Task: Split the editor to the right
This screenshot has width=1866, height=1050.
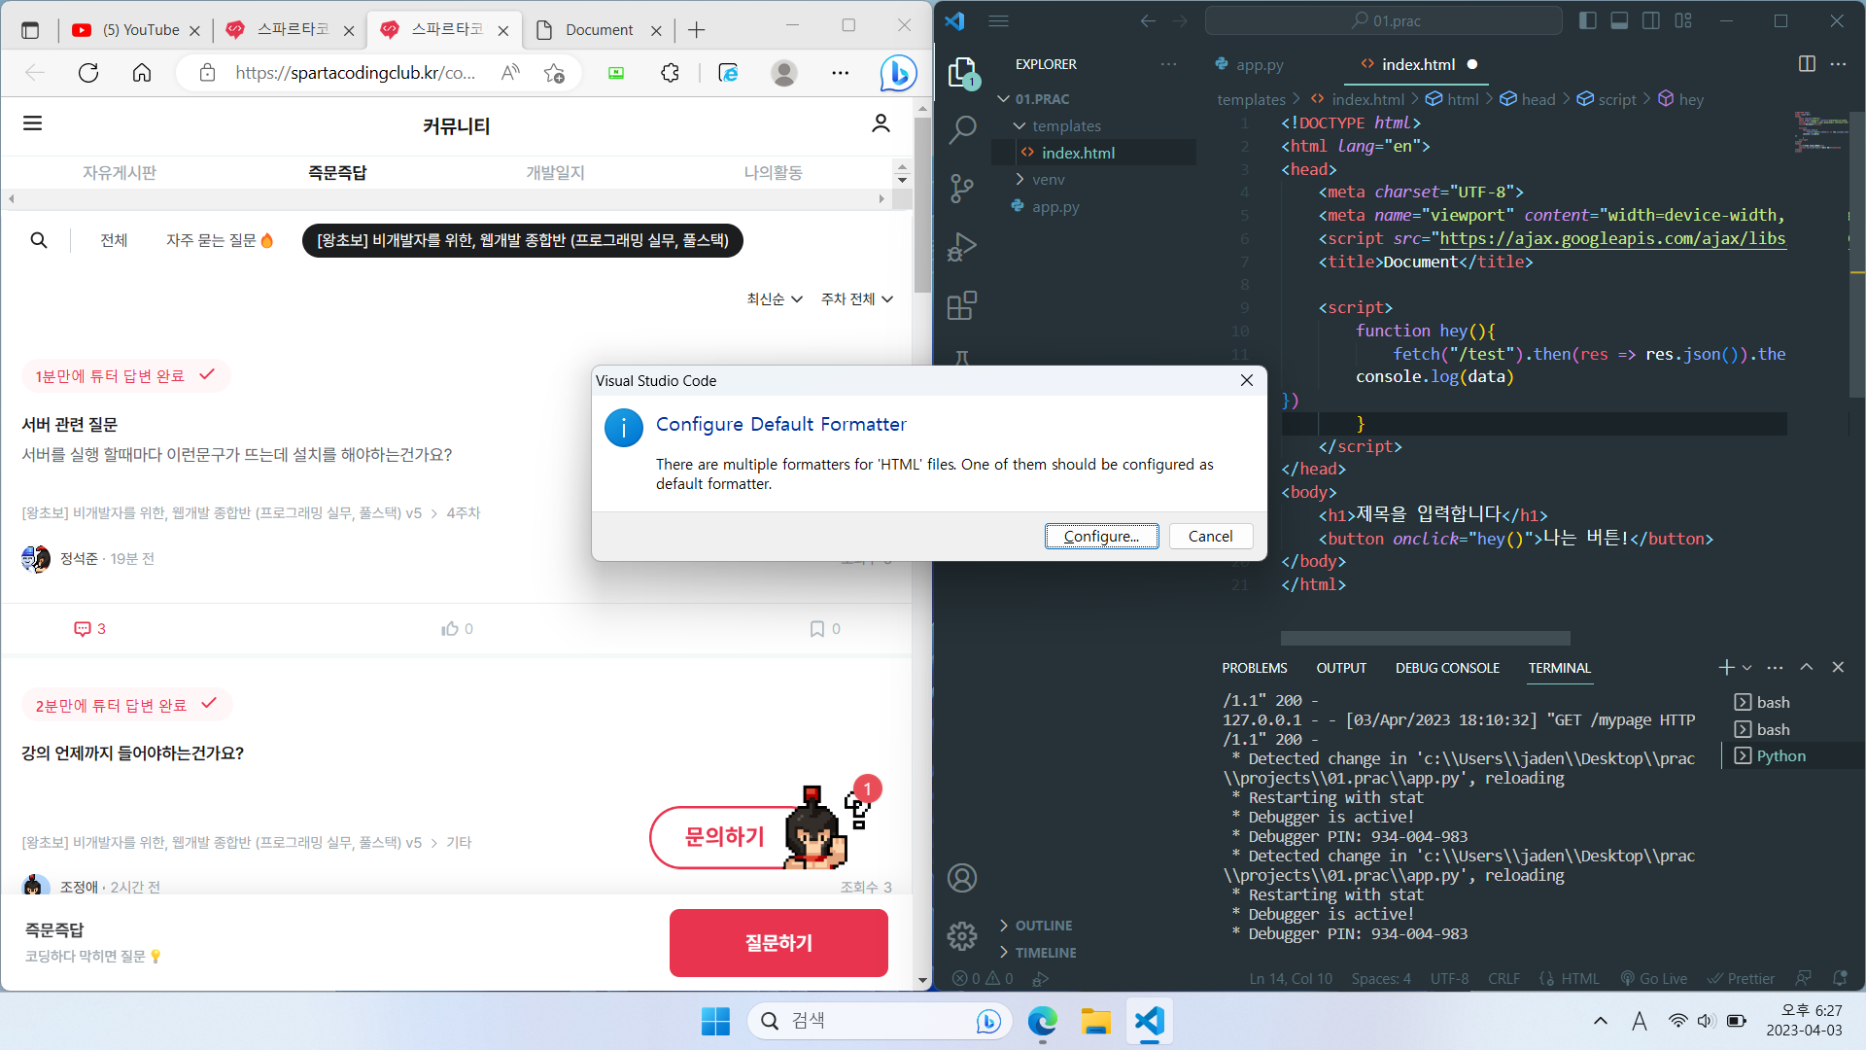Action: click(1807, 64)
